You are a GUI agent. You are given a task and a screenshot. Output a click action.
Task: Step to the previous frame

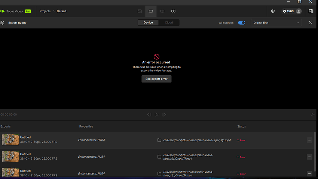point(149,114)
